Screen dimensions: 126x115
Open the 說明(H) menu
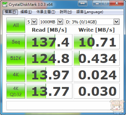[66, 12]
